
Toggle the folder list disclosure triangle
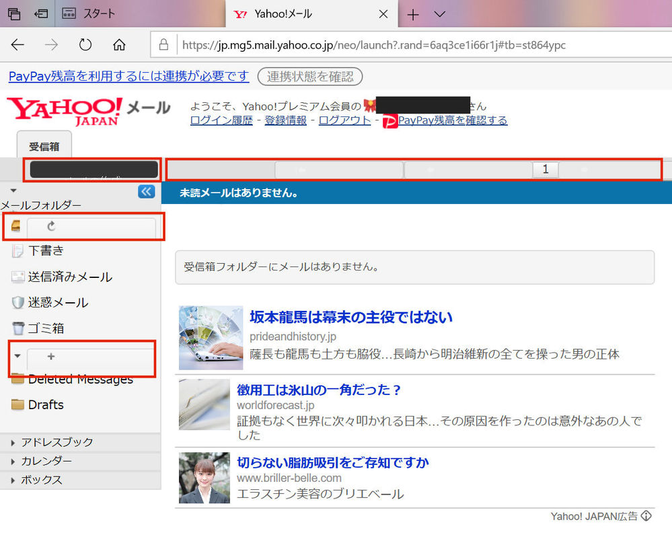click(x=17, y=355)
